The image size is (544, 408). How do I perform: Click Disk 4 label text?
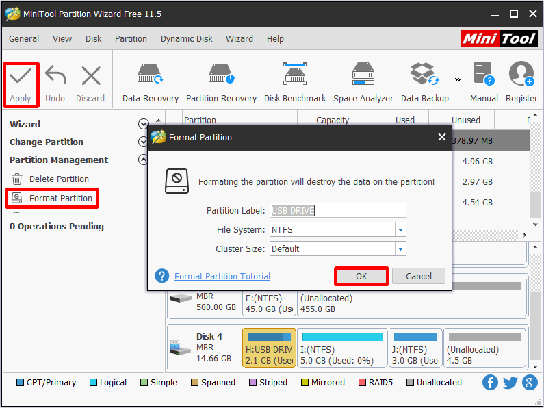[209, 336]
